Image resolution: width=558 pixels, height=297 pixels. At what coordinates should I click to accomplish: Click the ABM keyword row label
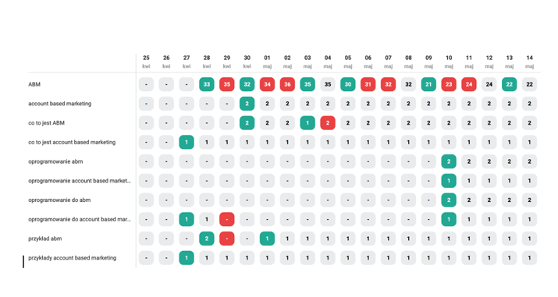[x=34, y=84]
